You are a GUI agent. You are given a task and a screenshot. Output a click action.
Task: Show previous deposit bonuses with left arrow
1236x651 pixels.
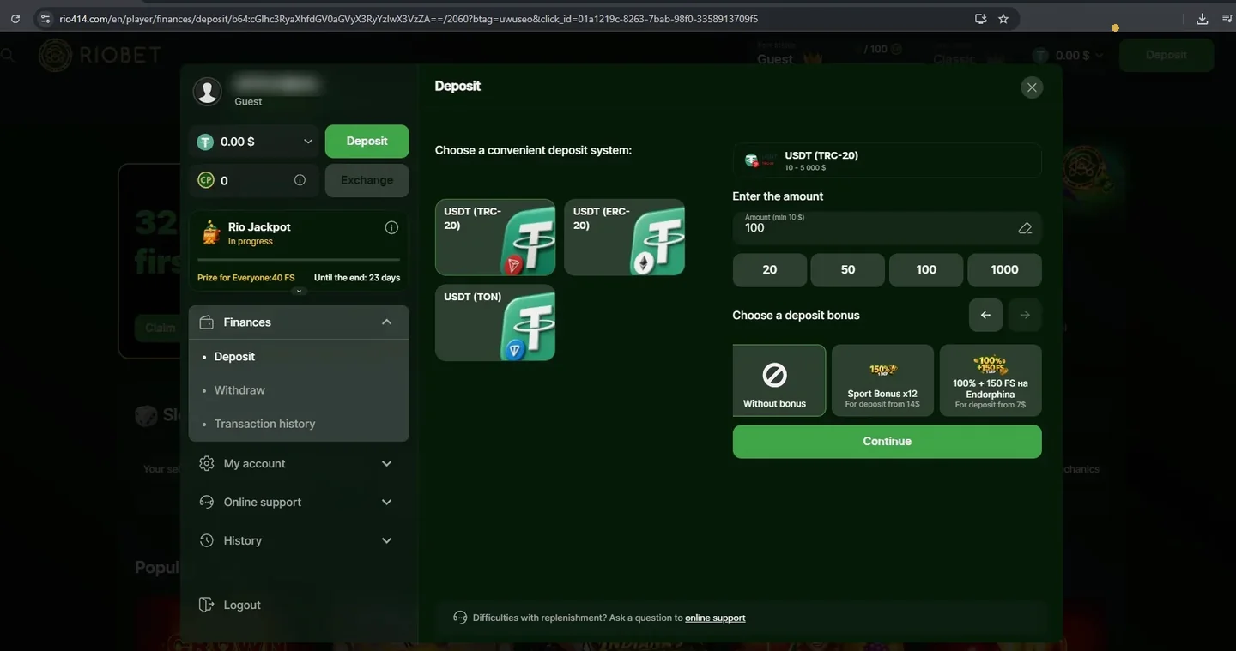click(986, 315)
